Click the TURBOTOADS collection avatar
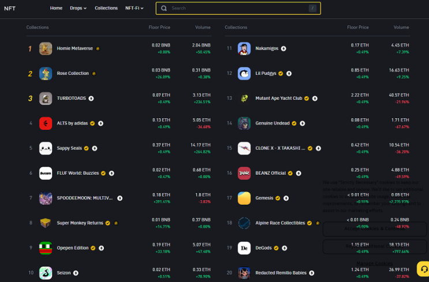 (x=46, y=99)
